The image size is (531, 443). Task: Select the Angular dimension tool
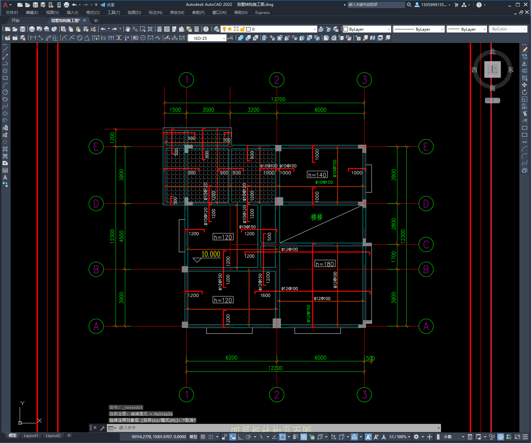click(87, 38)
